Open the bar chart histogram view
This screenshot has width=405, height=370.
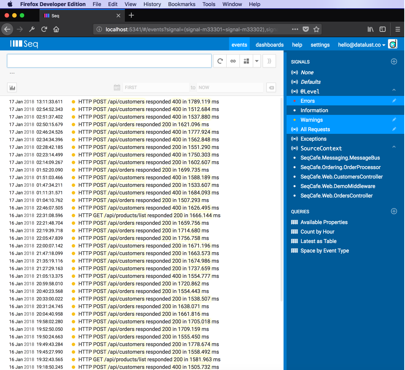(x=12, y=87)
